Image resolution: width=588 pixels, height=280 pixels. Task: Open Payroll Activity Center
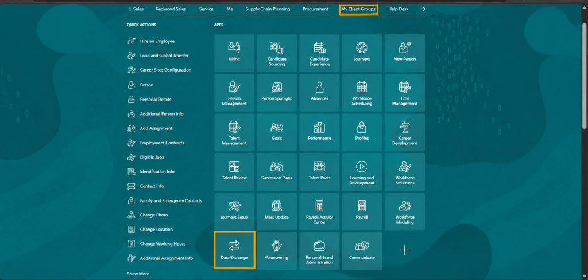[x=319, y=212]
